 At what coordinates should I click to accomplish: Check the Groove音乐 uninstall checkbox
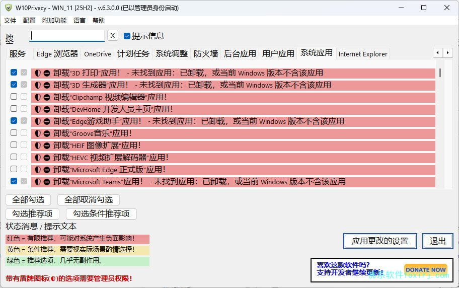tap(14, 133)
